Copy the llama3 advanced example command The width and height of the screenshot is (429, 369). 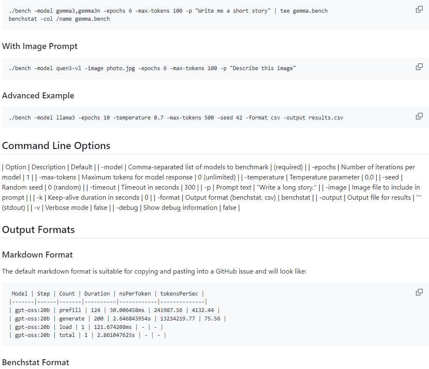point(419,116)
